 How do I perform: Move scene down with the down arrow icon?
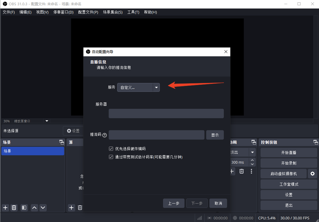(x=43, y=208)
